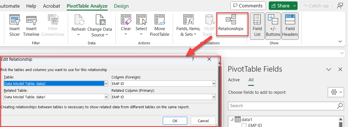The image size is (348, 127).
Task: Expand the Refresh dropdown arrow
Action: (78, 35)
